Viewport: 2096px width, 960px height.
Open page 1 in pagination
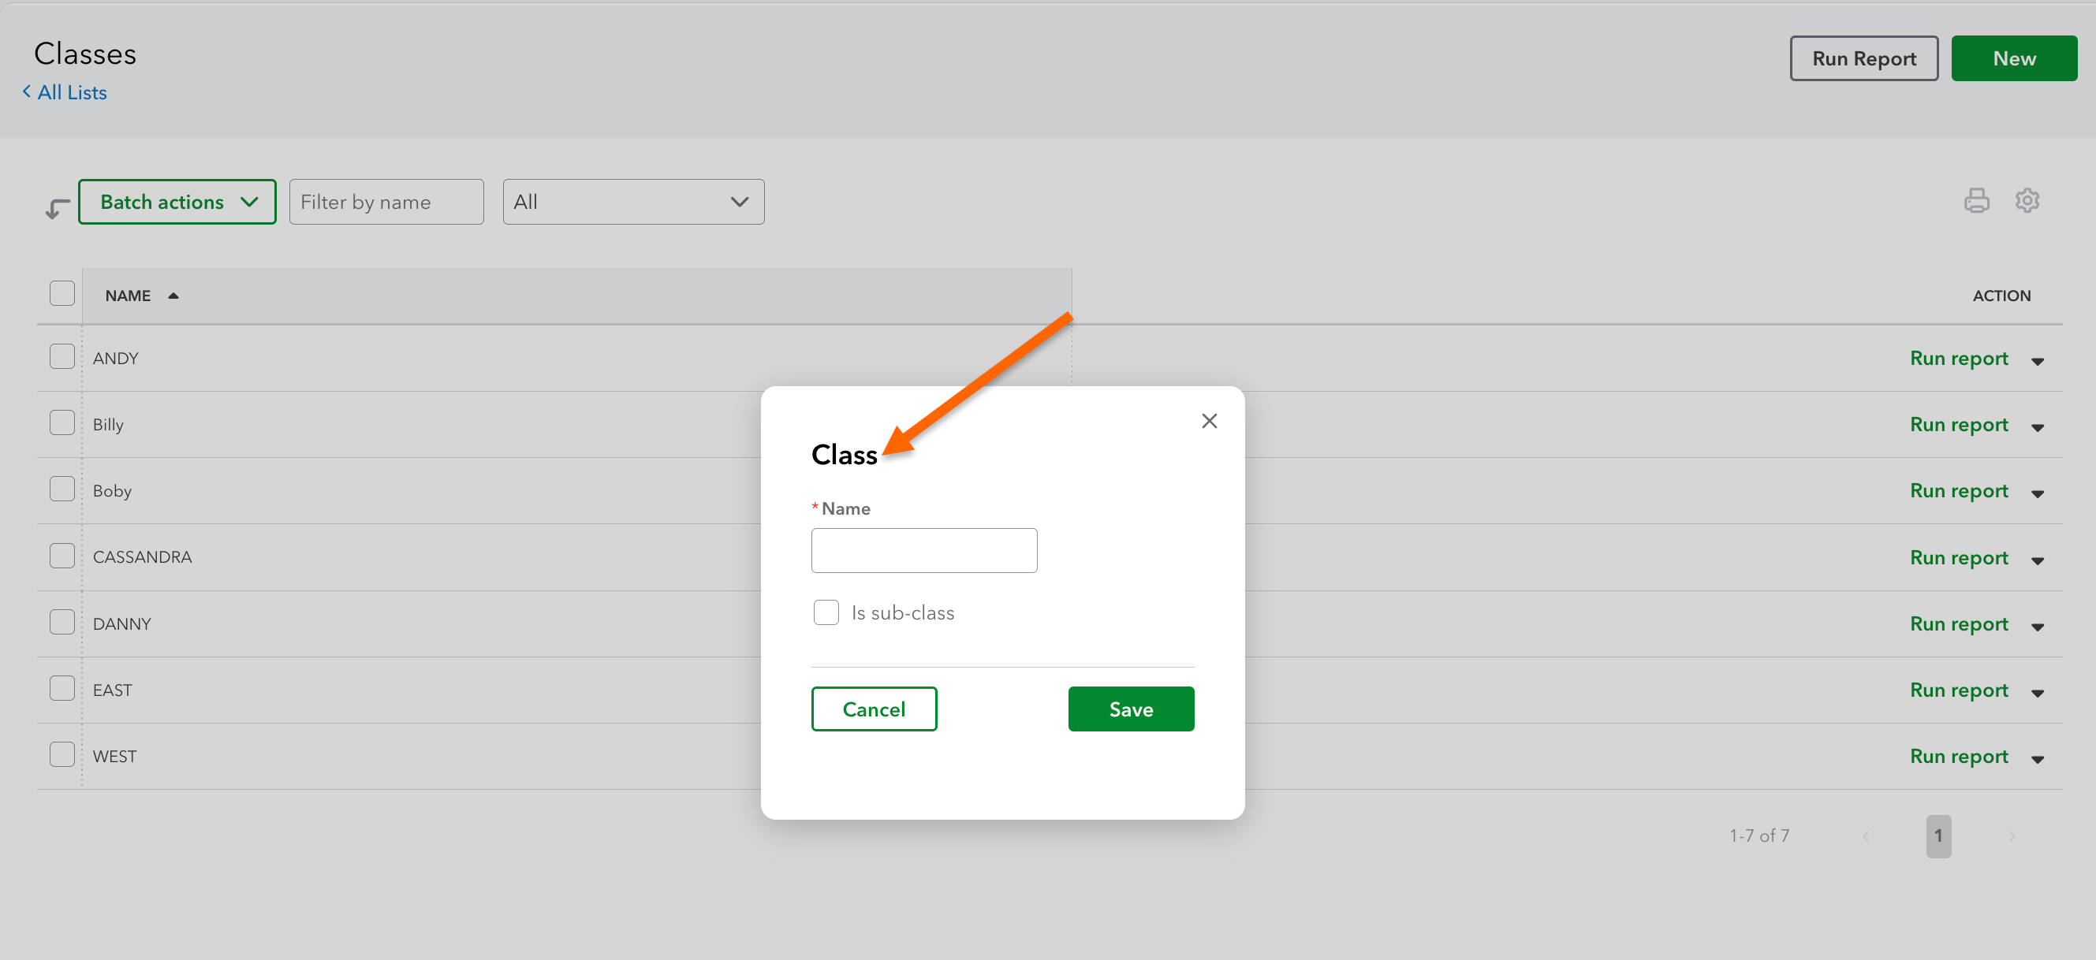[x=1938, y=836]
